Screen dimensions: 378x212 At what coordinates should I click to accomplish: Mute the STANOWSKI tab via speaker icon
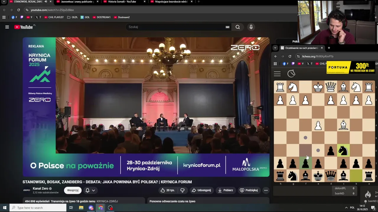coord(45,2)
